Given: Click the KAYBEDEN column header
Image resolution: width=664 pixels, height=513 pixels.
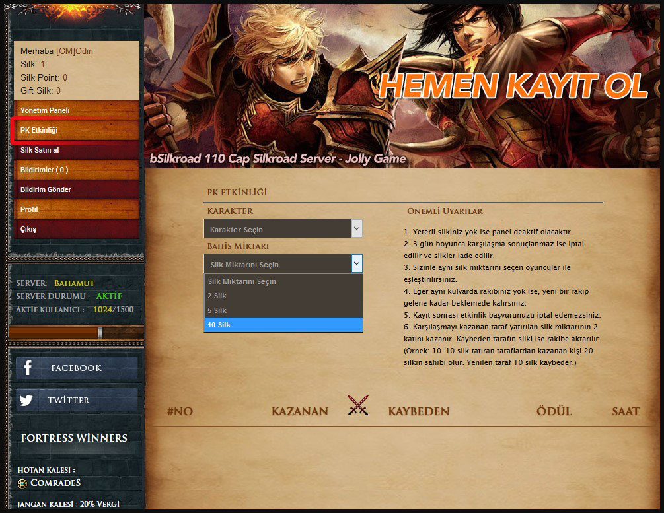Looking at the screenshot, I should pyautogui.click(x=419, y=411).
